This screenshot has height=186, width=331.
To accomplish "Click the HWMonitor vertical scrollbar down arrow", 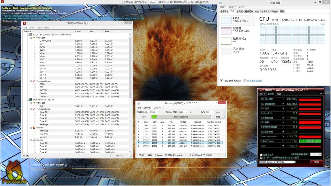I will point(130,152).
